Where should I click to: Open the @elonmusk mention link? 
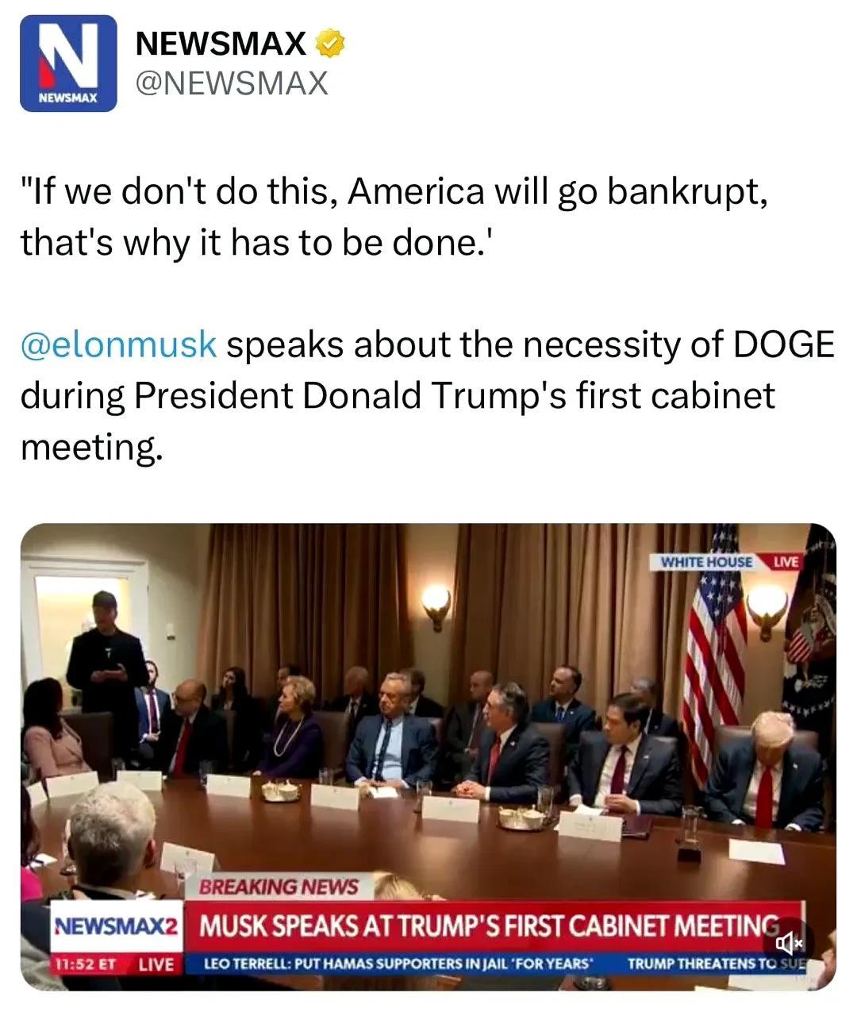tap(118, 344)
